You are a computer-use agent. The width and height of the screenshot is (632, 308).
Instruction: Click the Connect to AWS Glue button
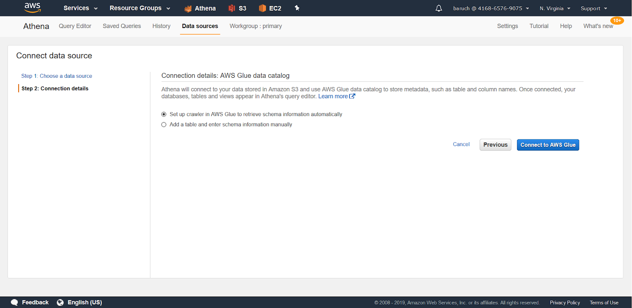coord(548,145)
